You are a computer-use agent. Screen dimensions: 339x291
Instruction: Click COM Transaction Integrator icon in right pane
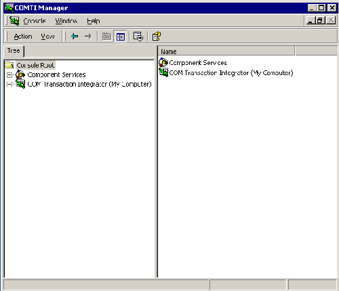[x=163, y=72]
